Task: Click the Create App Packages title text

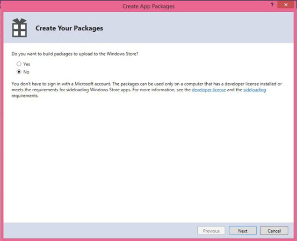Action: click(x=149, y=6)
